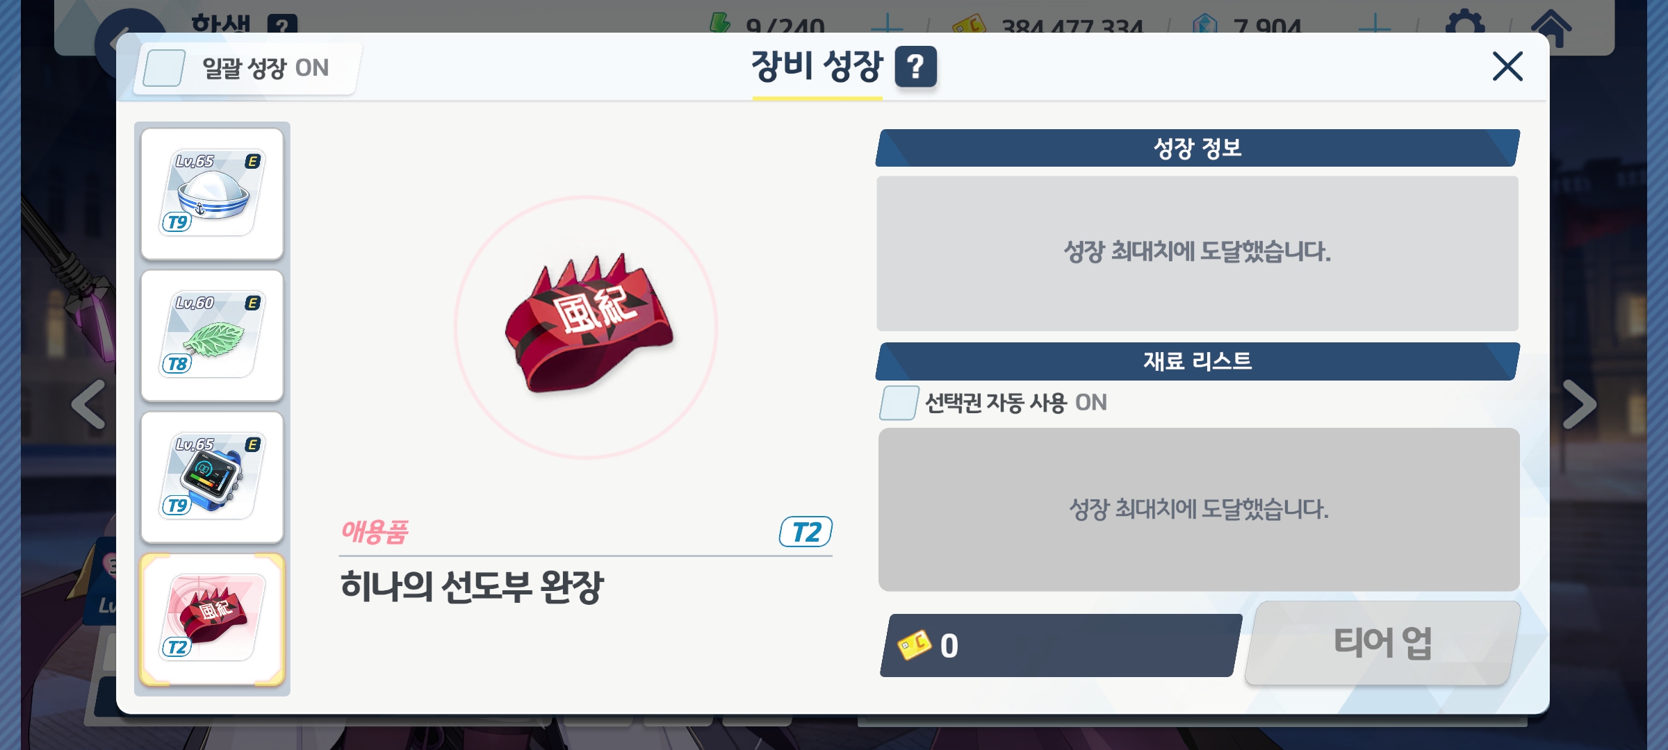Select the T8 green leaf equipment

pyautogui.click(x=212, y=335)
